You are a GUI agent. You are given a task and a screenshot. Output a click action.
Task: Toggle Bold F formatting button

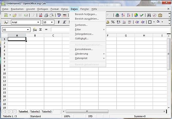(x=59, y=22)
